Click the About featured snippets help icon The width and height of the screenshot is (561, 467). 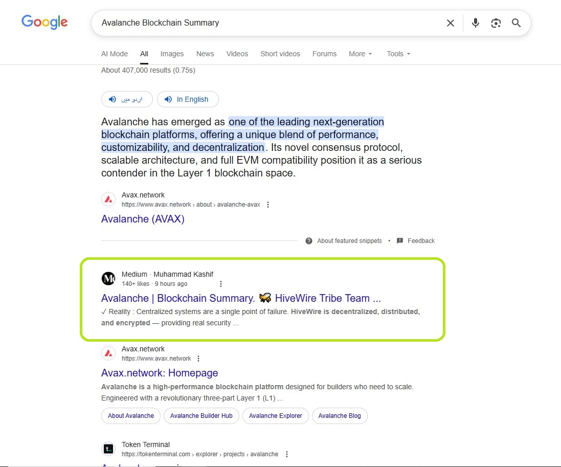point(309,241)
